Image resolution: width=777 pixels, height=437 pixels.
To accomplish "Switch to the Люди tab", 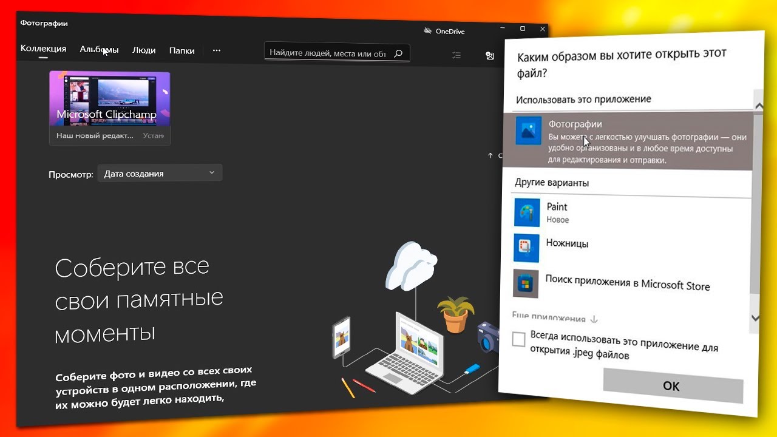I will 144,50.
